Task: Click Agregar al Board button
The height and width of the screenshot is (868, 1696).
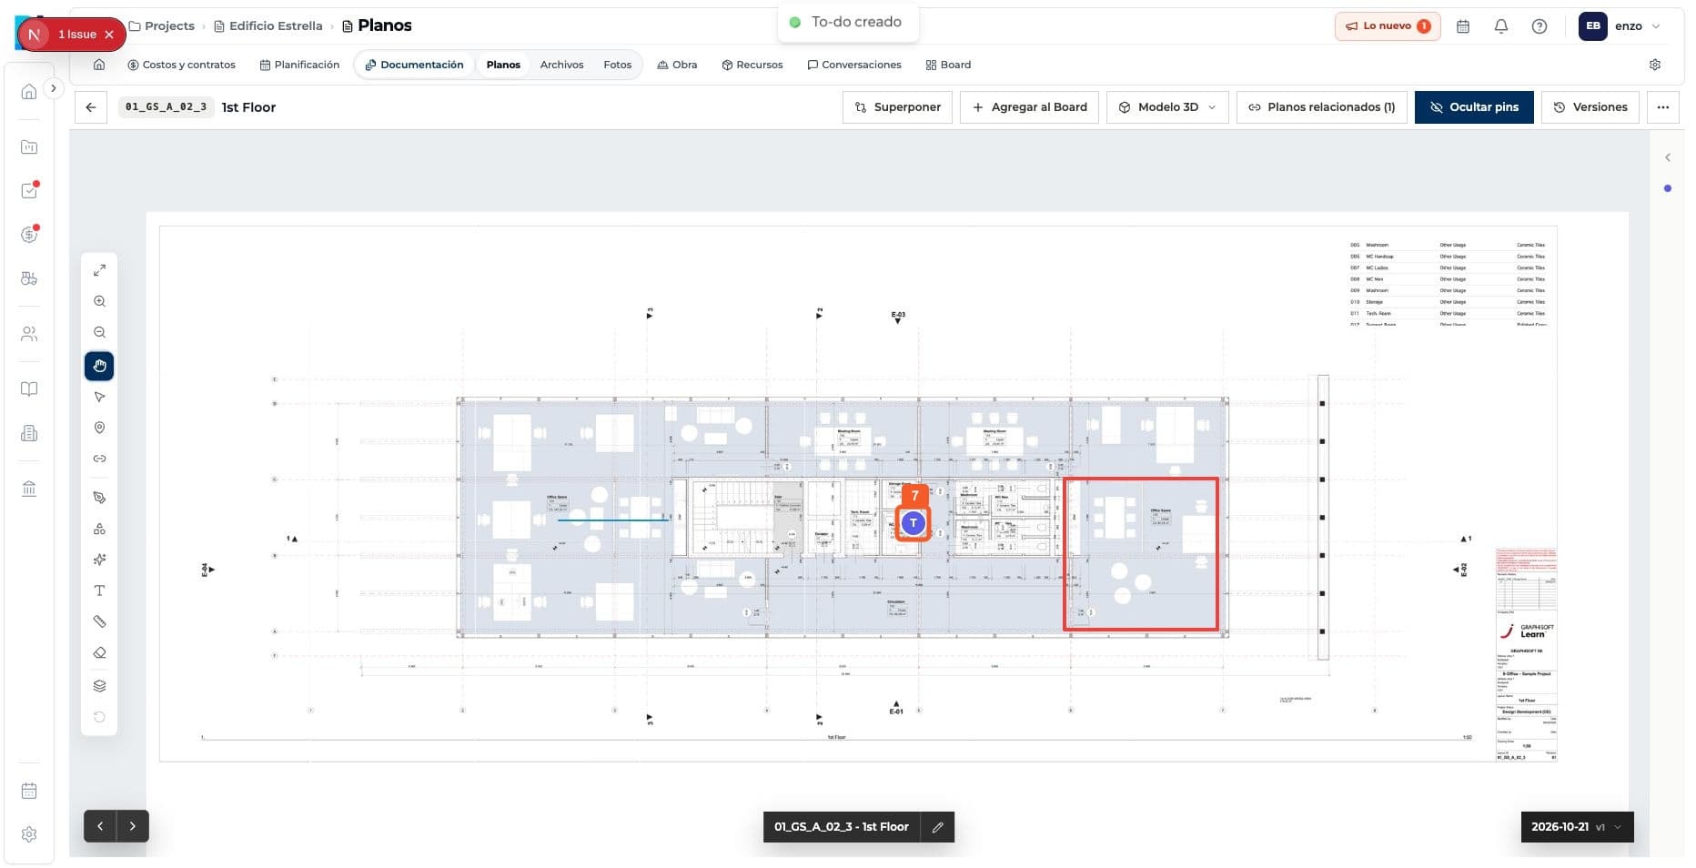Action: tap(1030, 107)
